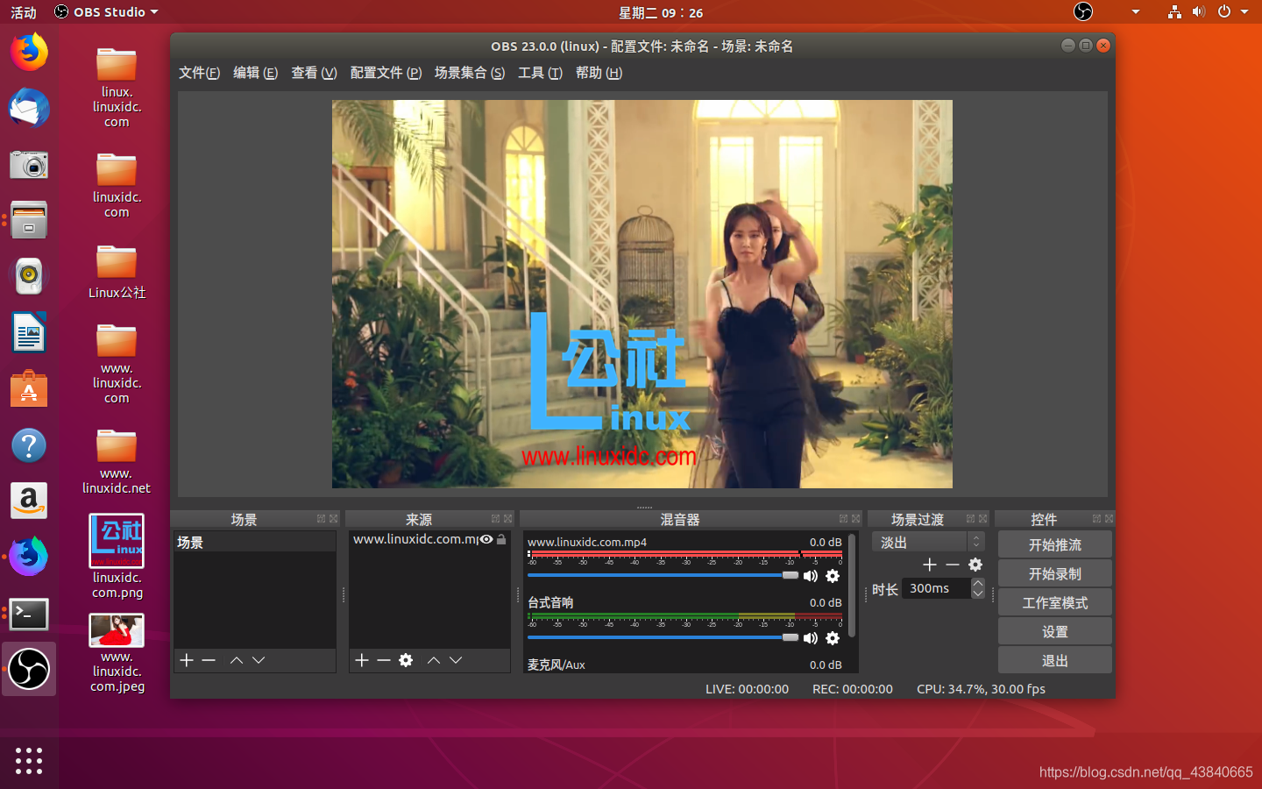Open the 淡出 transition dropdown
The image size is (1262, 789).
[928, 542]
